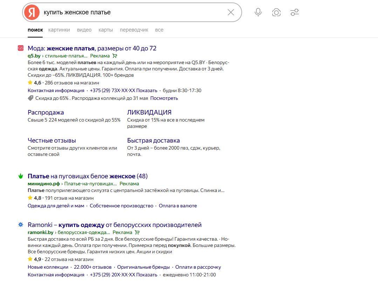Click 22 отзыва на магазин text
Image resolution: width=378 pixels, height=282 pixels.
(69, 259)
